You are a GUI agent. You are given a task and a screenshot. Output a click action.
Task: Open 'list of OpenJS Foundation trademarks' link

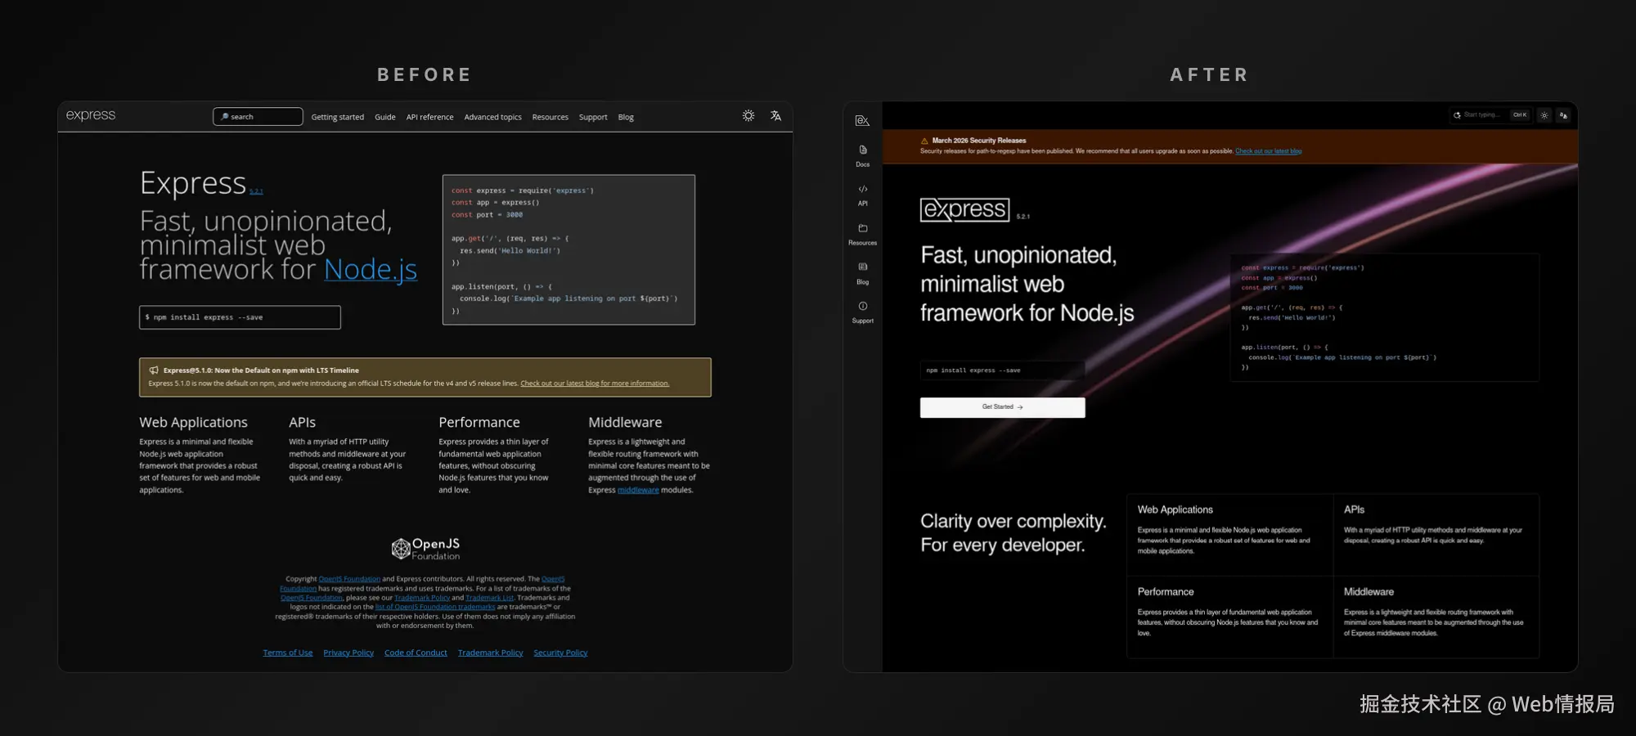pos(435,607)
